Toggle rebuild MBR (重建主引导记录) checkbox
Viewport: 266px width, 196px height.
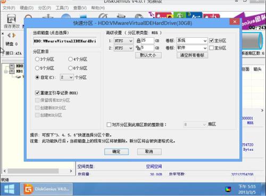coord(37,93)
